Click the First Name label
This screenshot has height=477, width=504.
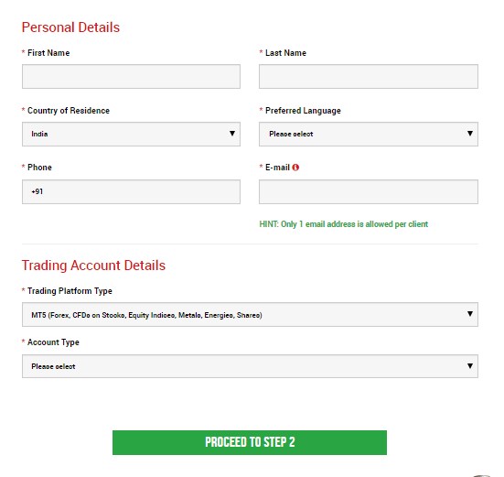point(48,53)
